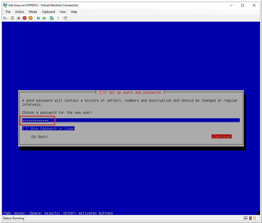Image resolution: width=262 pixels, height=223 pixels.
Task: Click the Enhanced Session toolbar icon
Action: [65, 18]
